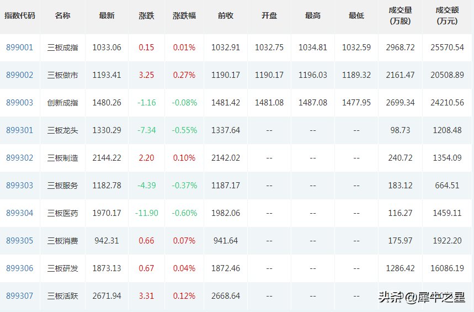Click the 最新 column header
Screen dimensions: 474x312
(x=106, y=15)
